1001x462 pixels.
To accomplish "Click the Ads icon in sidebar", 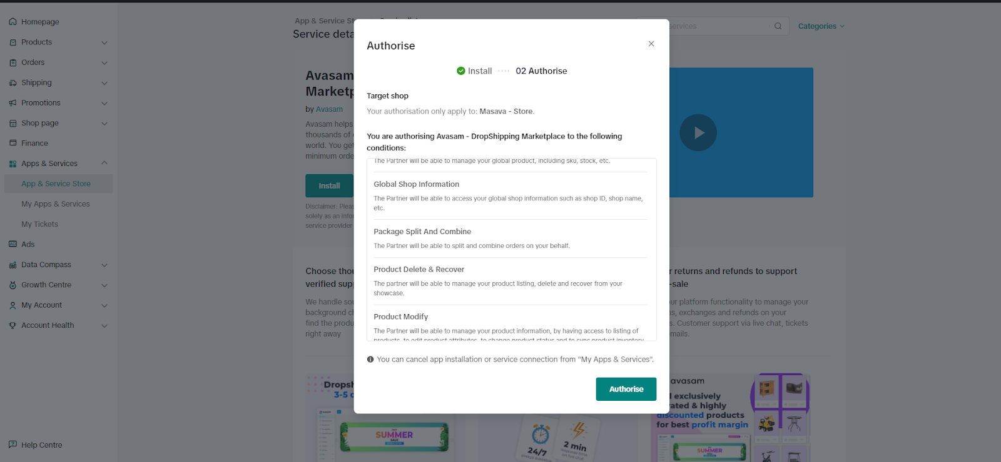I will coord(13,244).
